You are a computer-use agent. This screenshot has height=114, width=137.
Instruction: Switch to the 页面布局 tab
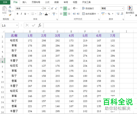[36, 2]
